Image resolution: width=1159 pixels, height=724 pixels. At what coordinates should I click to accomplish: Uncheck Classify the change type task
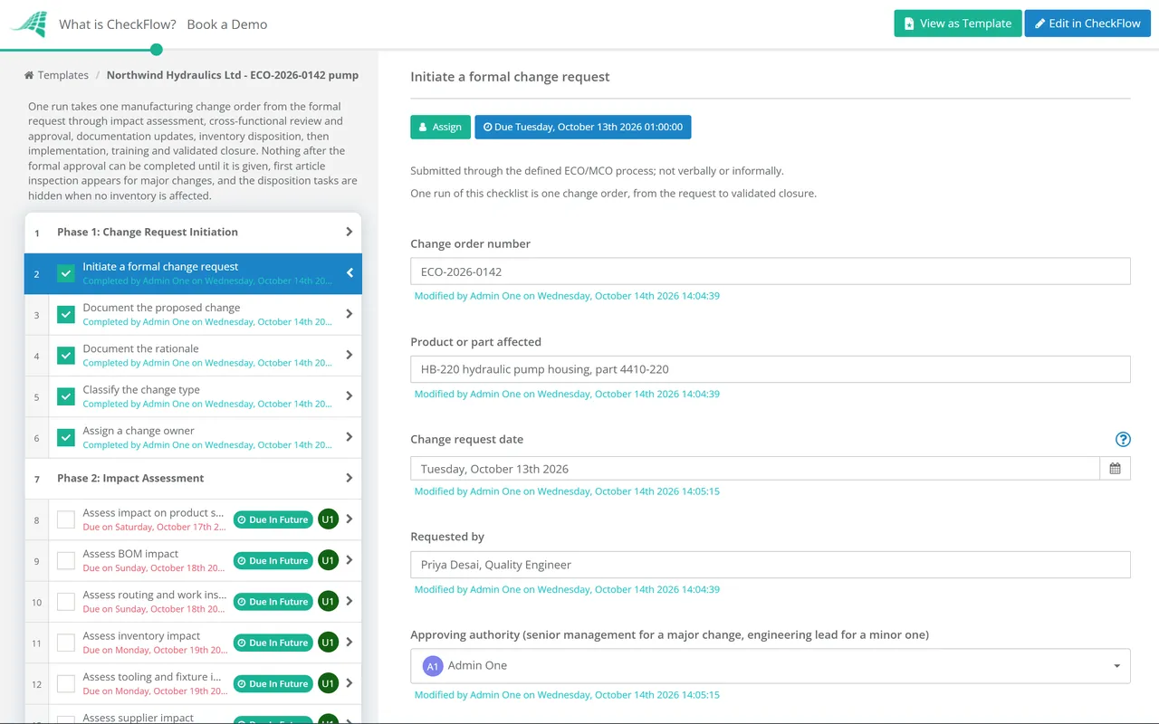(66, 396)
